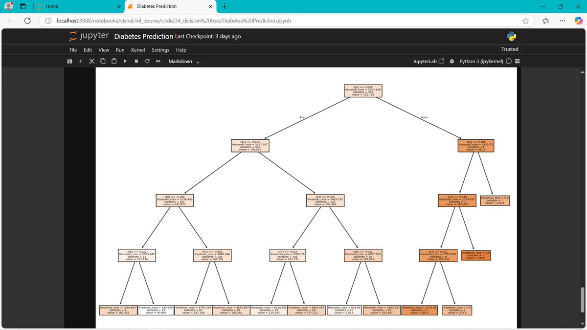Interrupt the kernel with the stop button
Image resolution: width=587 pixels, height=330 pixels.
pyautogui.click(x=136, y=61)
